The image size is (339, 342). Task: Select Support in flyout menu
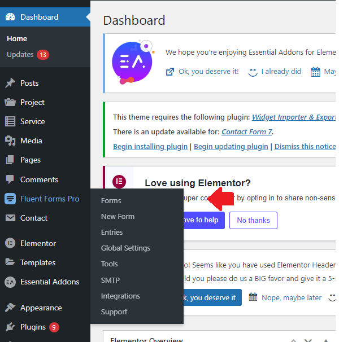click(114, 312)
